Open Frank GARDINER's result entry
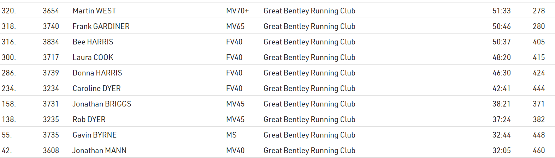This screenshot has height=158, width=555. (x=101, y=26)
